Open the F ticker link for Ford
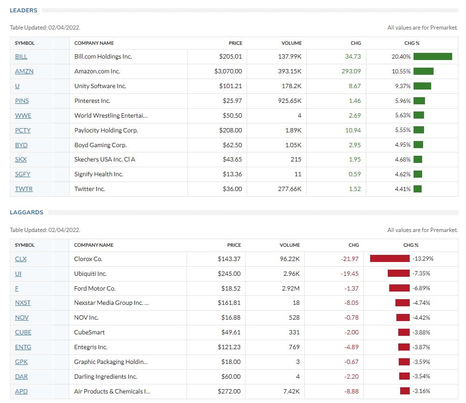This screenshot has width=466, height=403. pos(17,289)
